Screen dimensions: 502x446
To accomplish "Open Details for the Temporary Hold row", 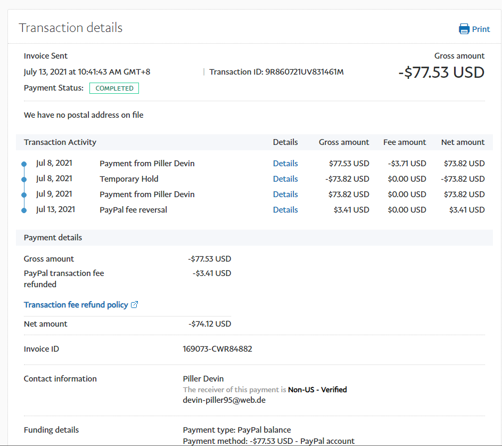I will [x=285, y=179].
